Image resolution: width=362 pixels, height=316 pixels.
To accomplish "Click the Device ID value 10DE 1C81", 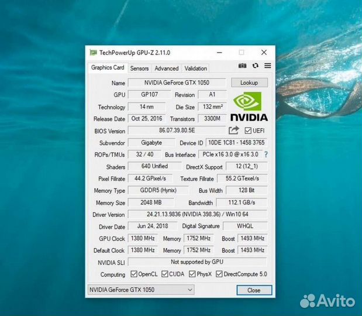I will point(236,143).
